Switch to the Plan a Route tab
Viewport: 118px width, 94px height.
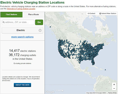point(33,15)
